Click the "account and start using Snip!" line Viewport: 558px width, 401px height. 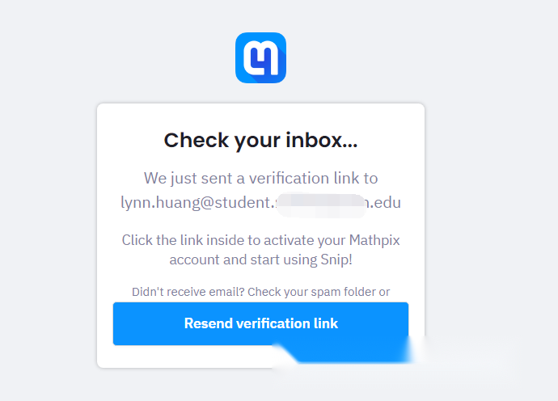pyautogui.click(x=260, y=260)
